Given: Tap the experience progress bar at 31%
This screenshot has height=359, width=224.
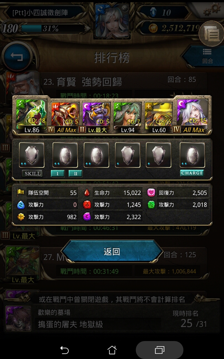Looking at the screenshot, I should 53,28.
